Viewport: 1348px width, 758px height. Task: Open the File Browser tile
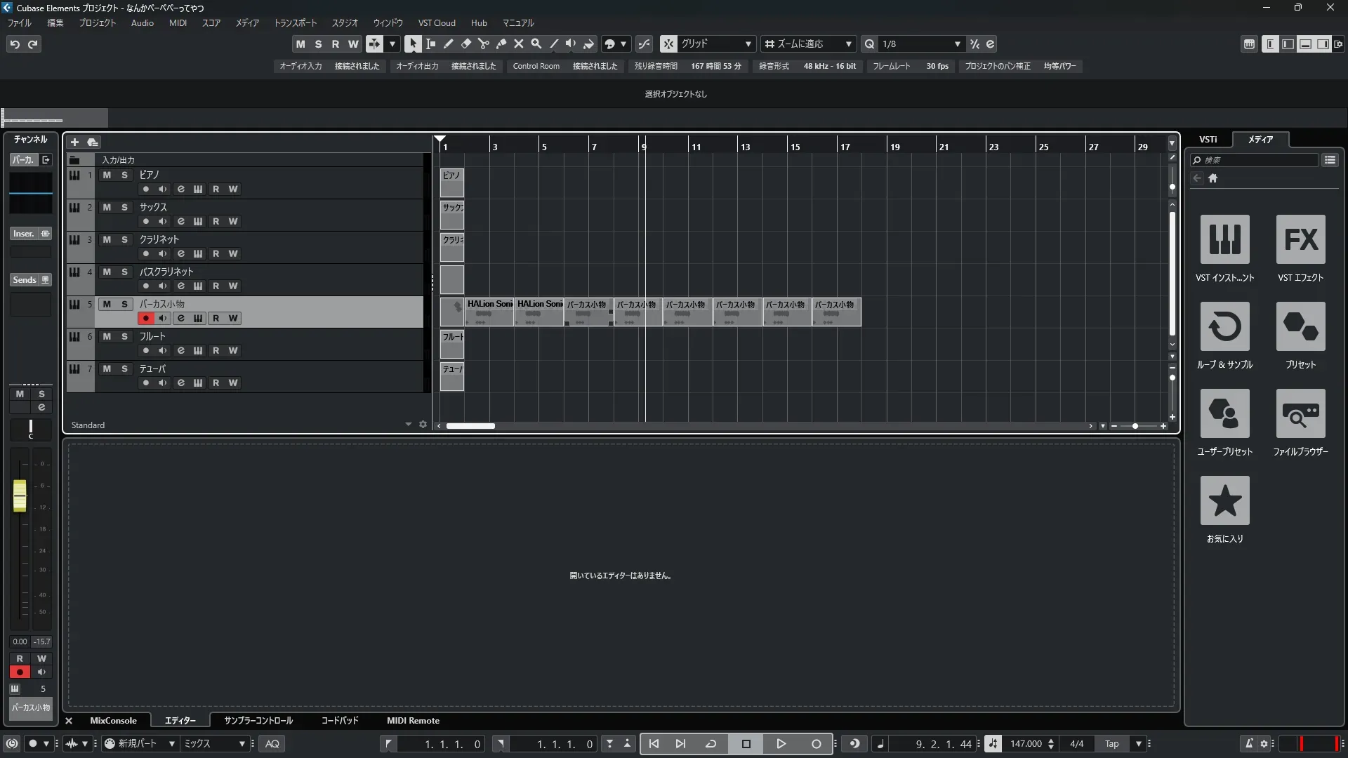click(x=1300, y=413)
